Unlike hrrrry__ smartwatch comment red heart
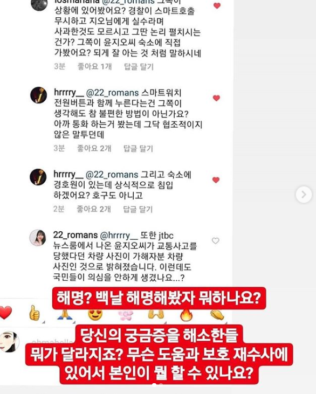 (x=216, y=98)
